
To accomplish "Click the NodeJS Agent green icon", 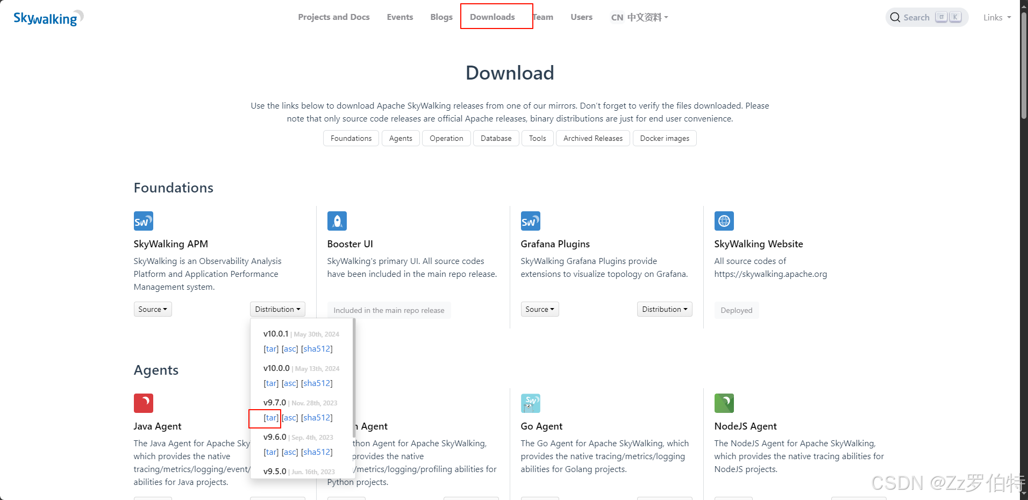I will click(724, 403).
